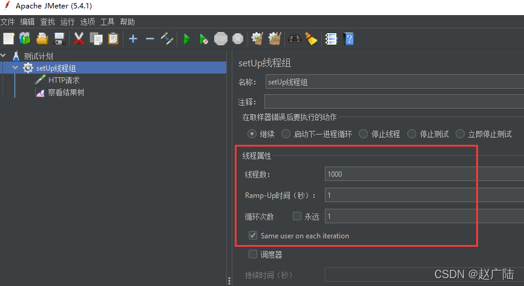
Task: Click the Search binoculars icon
Action: click(295, 39)
